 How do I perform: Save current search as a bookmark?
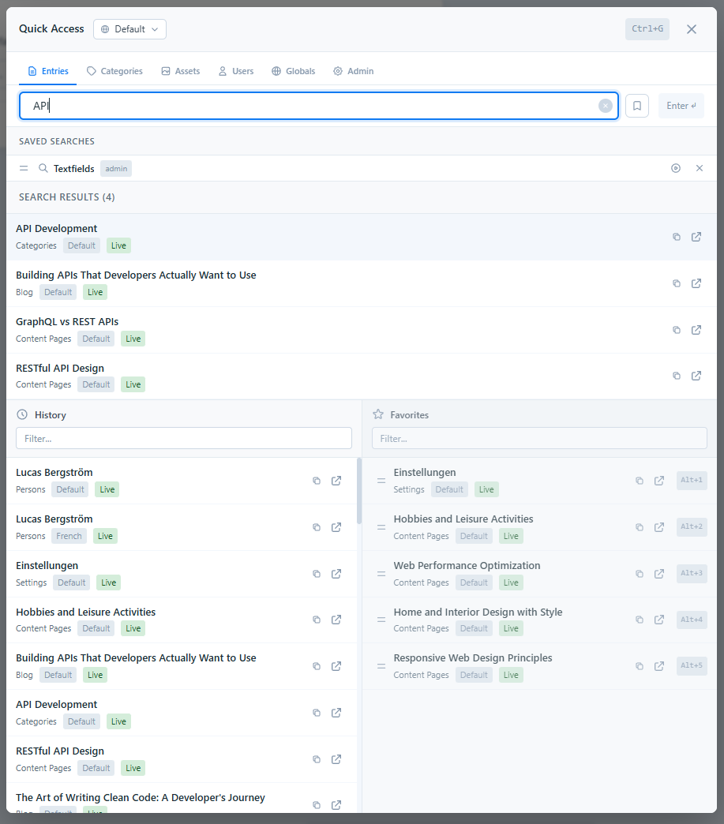(x=636, y=105)
